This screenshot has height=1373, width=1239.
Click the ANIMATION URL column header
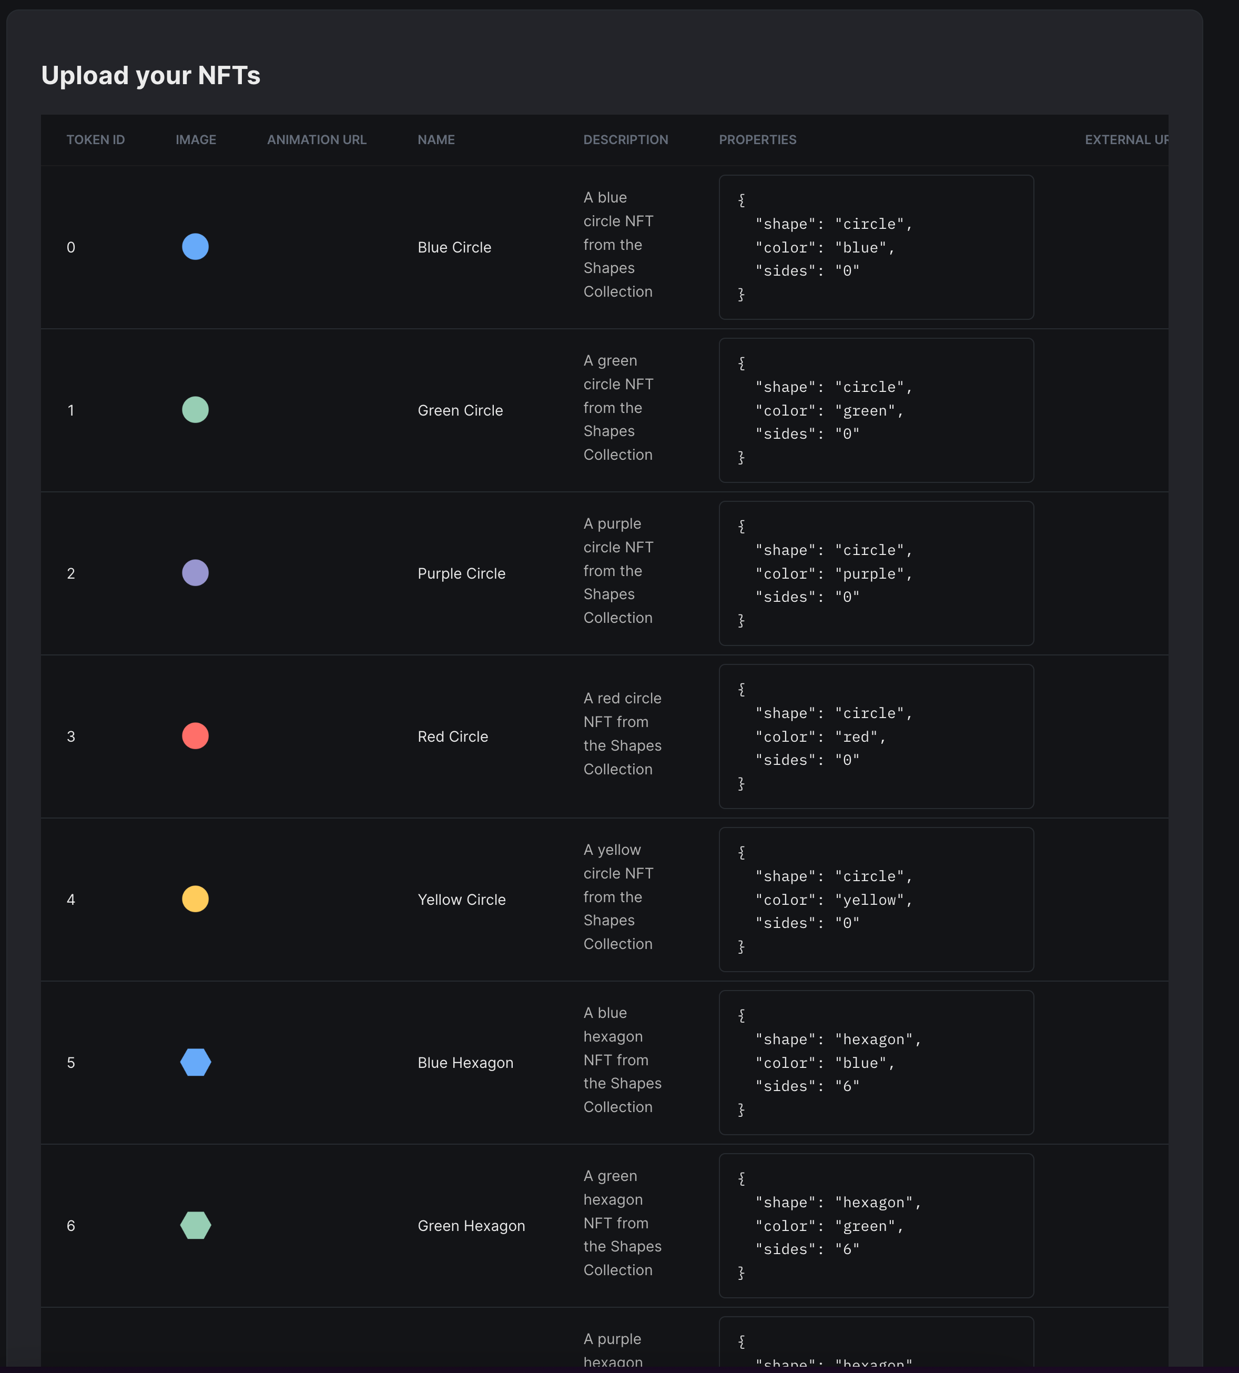(316, 139)
